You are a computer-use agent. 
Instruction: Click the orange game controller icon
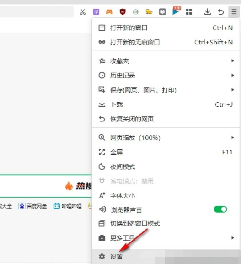109,12
